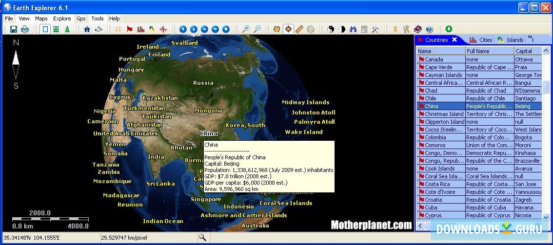The width and height of the screenshot is (553, 245).
Task: Sort by the Name column header
Action: coord(440,51)
